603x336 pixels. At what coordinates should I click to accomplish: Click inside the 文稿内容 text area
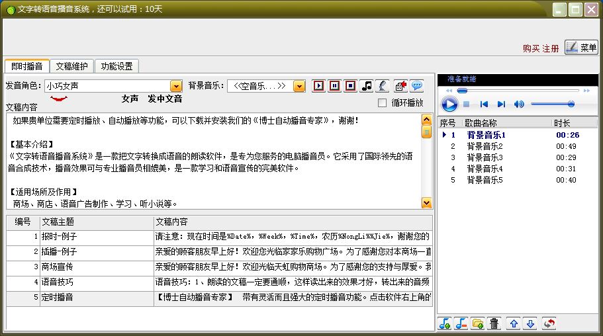[214, 161]
